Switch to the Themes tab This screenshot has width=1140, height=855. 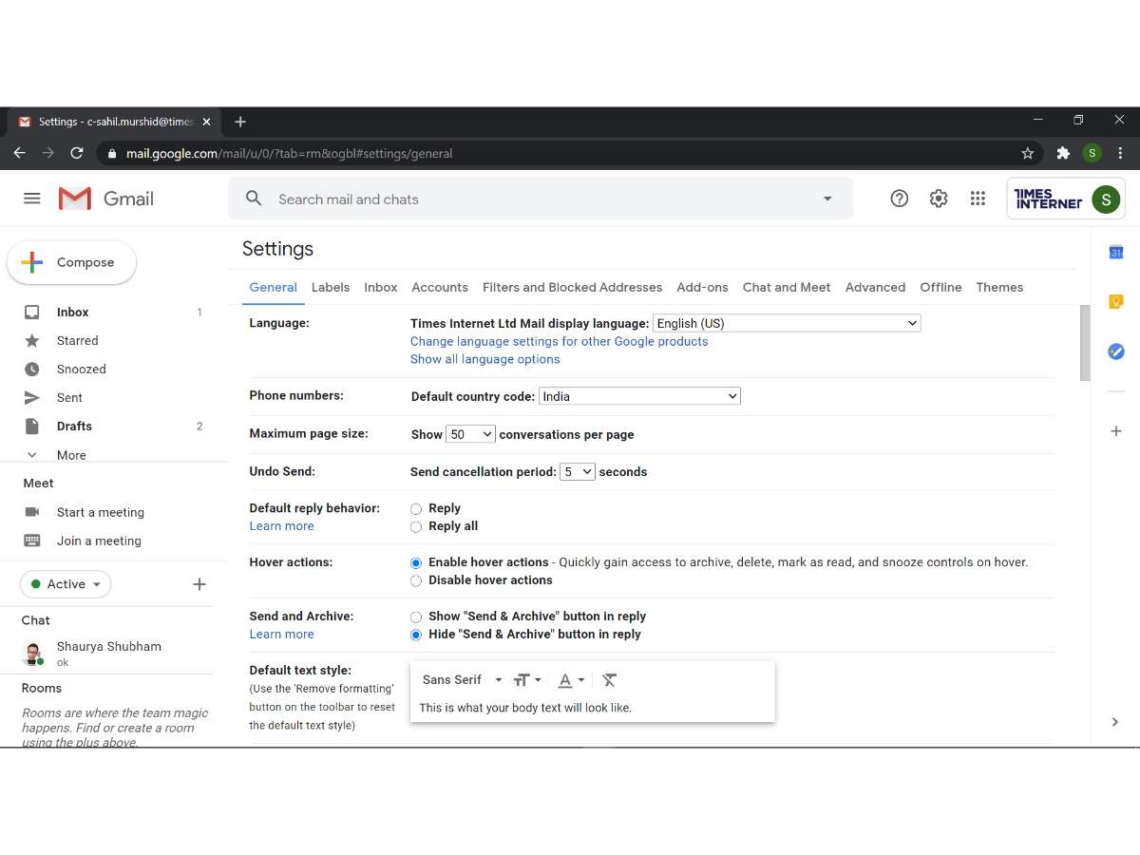click(x=999, y=287)
